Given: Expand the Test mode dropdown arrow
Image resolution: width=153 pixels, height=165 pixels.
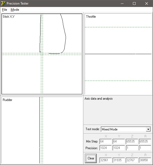Looking at the screenshot, I should click(148, 129).
